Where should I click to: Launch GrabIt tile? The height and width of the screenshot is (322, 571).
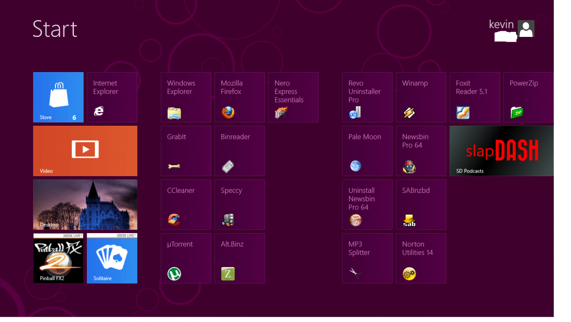pyautogui.click(x=186, y=151)
